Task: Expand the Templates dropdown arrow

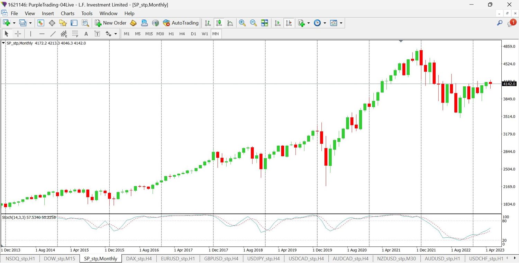Action: [x=341, y=23]
